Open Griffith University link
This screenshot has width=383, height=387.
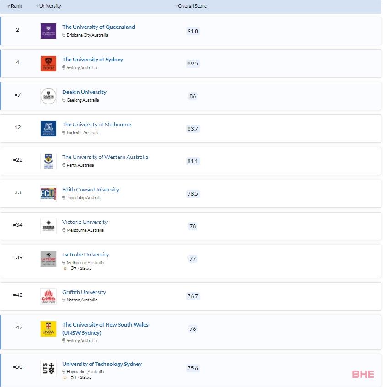click(84, 292)
